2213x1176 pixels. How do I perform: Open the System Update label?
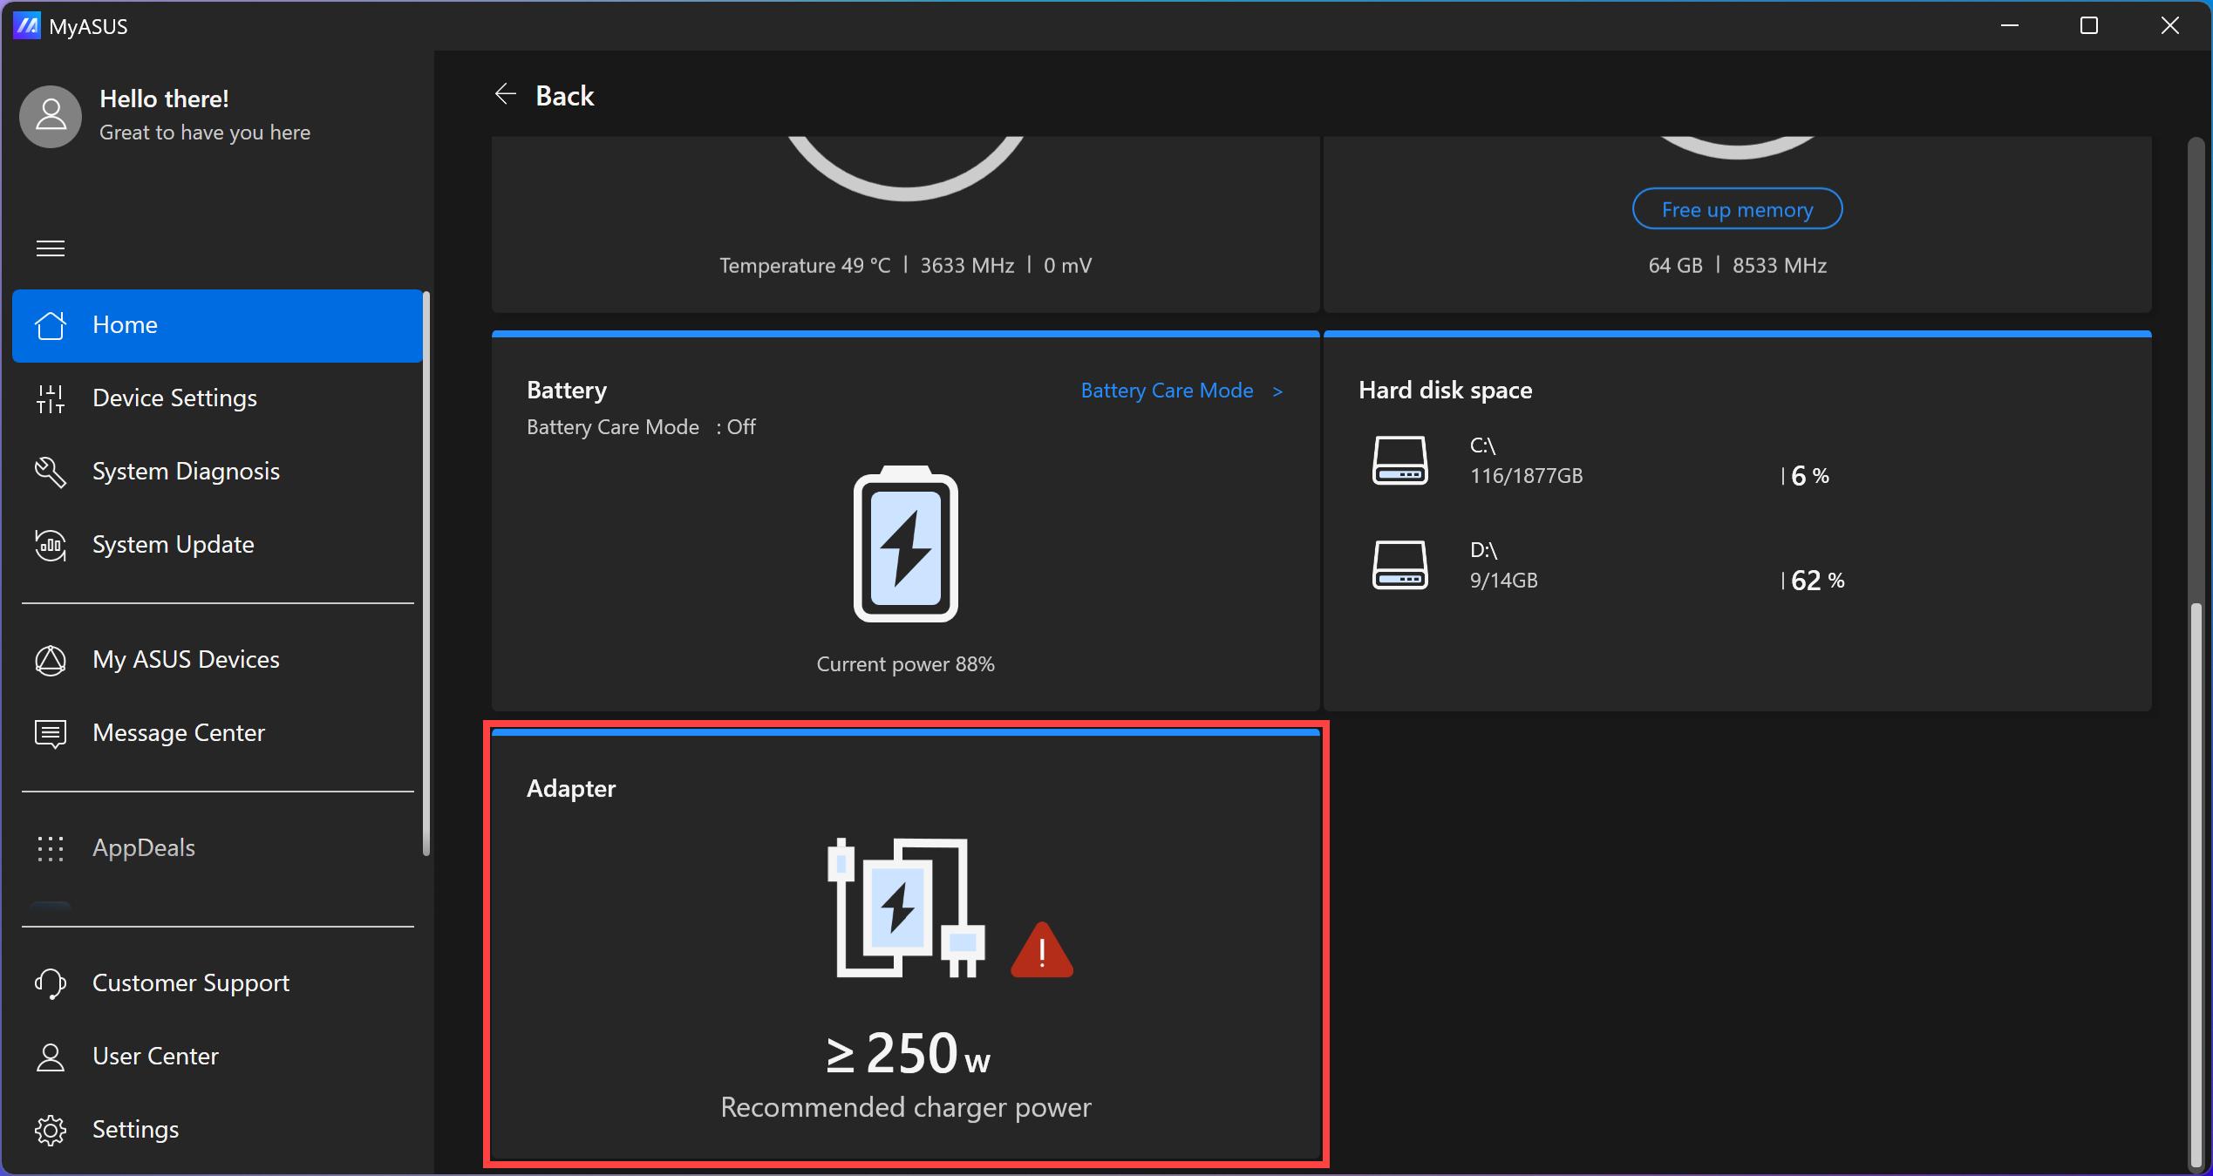coord(174,545)
